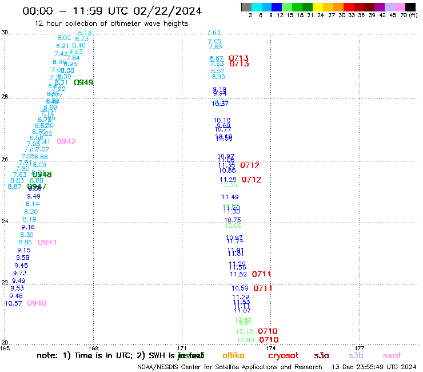Click the wave height value '8.23'
Image resolution: width=423 pixels, height=372 pixels.
82,39
